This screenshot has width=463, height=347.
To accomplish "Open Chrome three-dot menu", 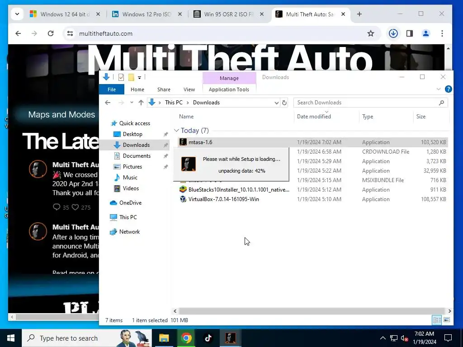I will 442,33.
